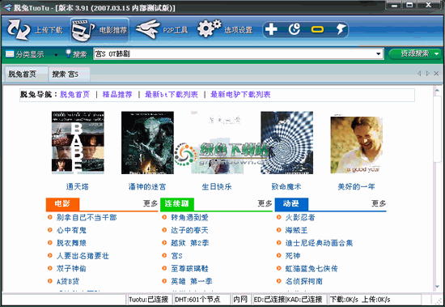The width and height of the screenshot is (445, 307).
Task: Click the DHT:601个节点 status entry
Action: 197,300
